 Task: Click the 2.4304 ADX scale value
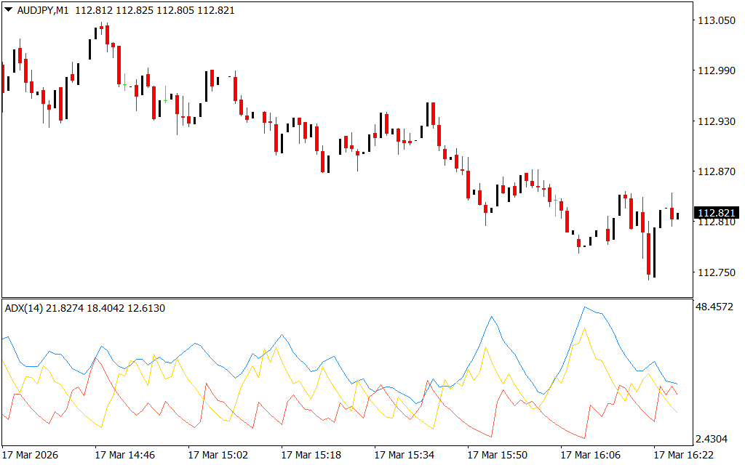pos(716,439)
